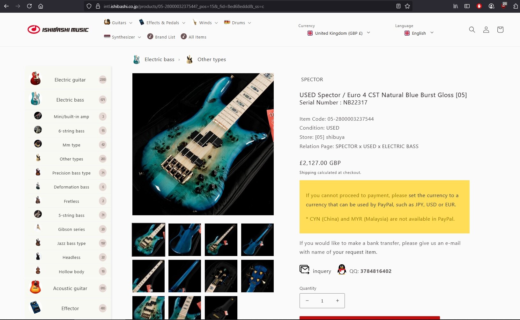The image size is (520, 320).
Task: Click main bass product image
Action: coord(203,144)
